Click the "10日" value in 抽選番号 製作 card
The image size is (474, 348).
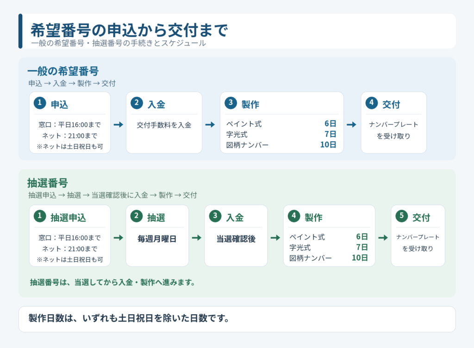point(360,258)
